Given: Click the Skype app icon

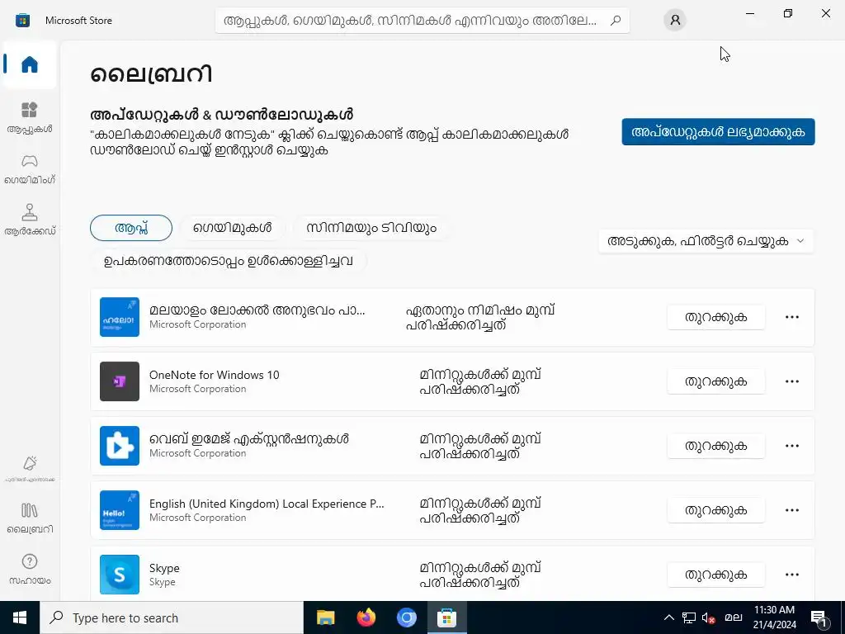Looking at the screenshot, I should click(x=120, y=575).
